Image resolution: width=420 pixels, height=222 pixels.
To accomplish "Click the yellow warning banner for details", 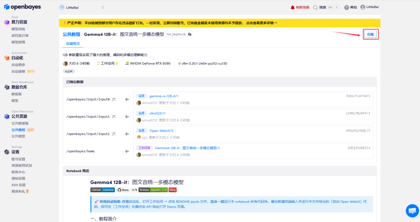I will (220, 23).
